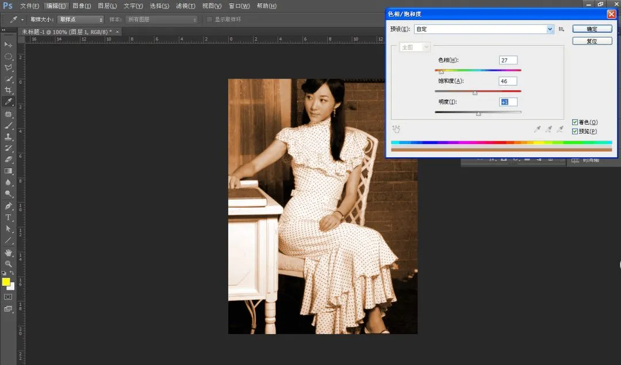Click the 色相 hue slider handle
This screenshot has height=365, width=621.
441,72
